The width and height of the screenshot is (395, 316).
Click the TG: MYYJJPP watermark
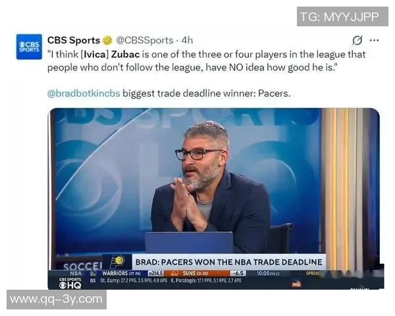pyautogui.click(x=342, y=16)
